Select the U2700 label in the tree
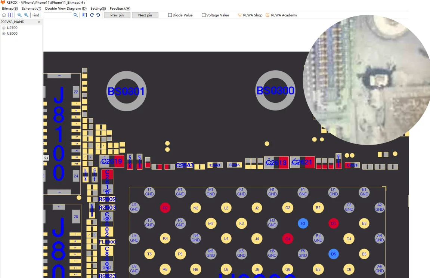 tap(12, 28)
